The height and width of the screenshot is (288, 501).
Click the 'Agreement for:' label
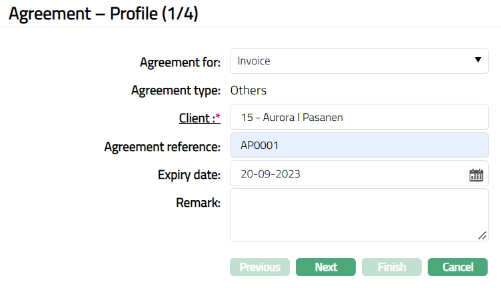(180, 63)
